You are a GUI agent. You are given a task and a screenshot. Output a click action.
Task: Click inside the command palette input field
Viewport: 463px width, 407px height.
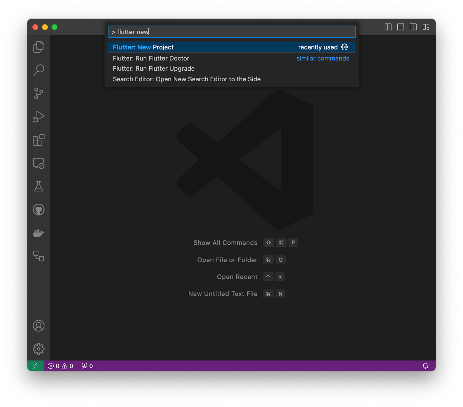(x=231, y=32)
